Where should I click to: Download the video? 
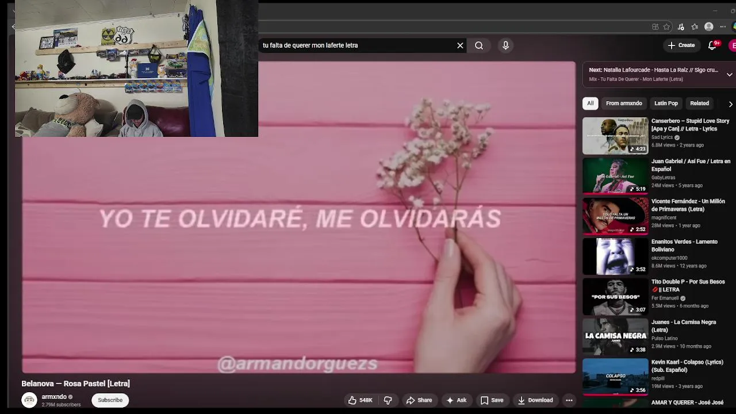[x=535, y=400]
